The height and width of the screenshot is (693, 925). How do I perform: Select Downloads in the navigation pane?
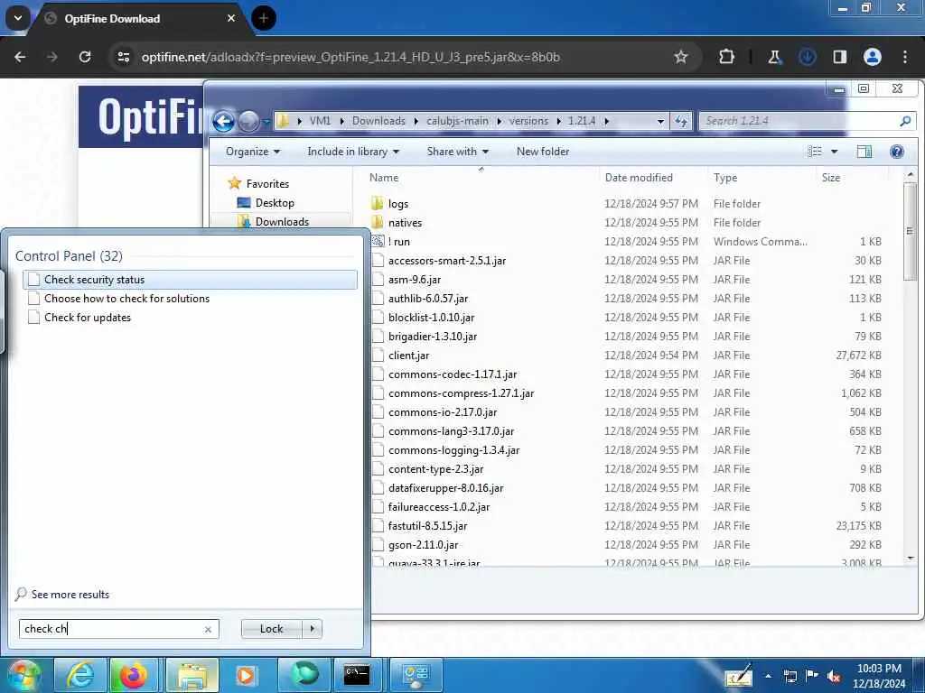point(282,222)
